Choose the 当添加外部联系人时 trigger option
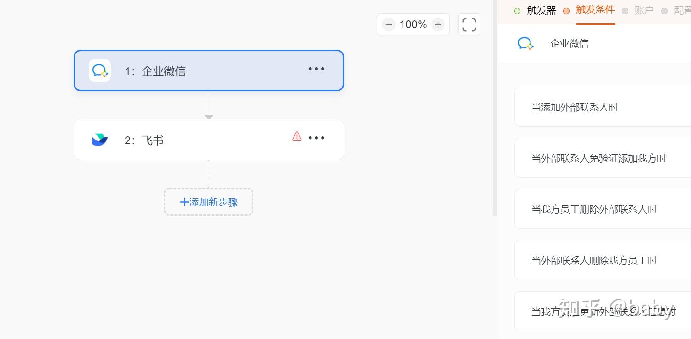 [603, 107]
